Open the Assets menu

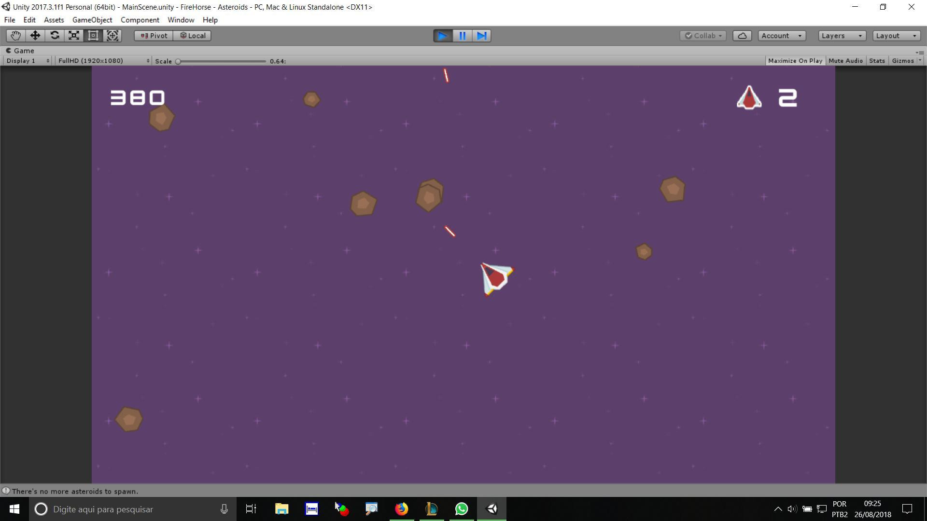pyautogui.click(x=54, y=20)
